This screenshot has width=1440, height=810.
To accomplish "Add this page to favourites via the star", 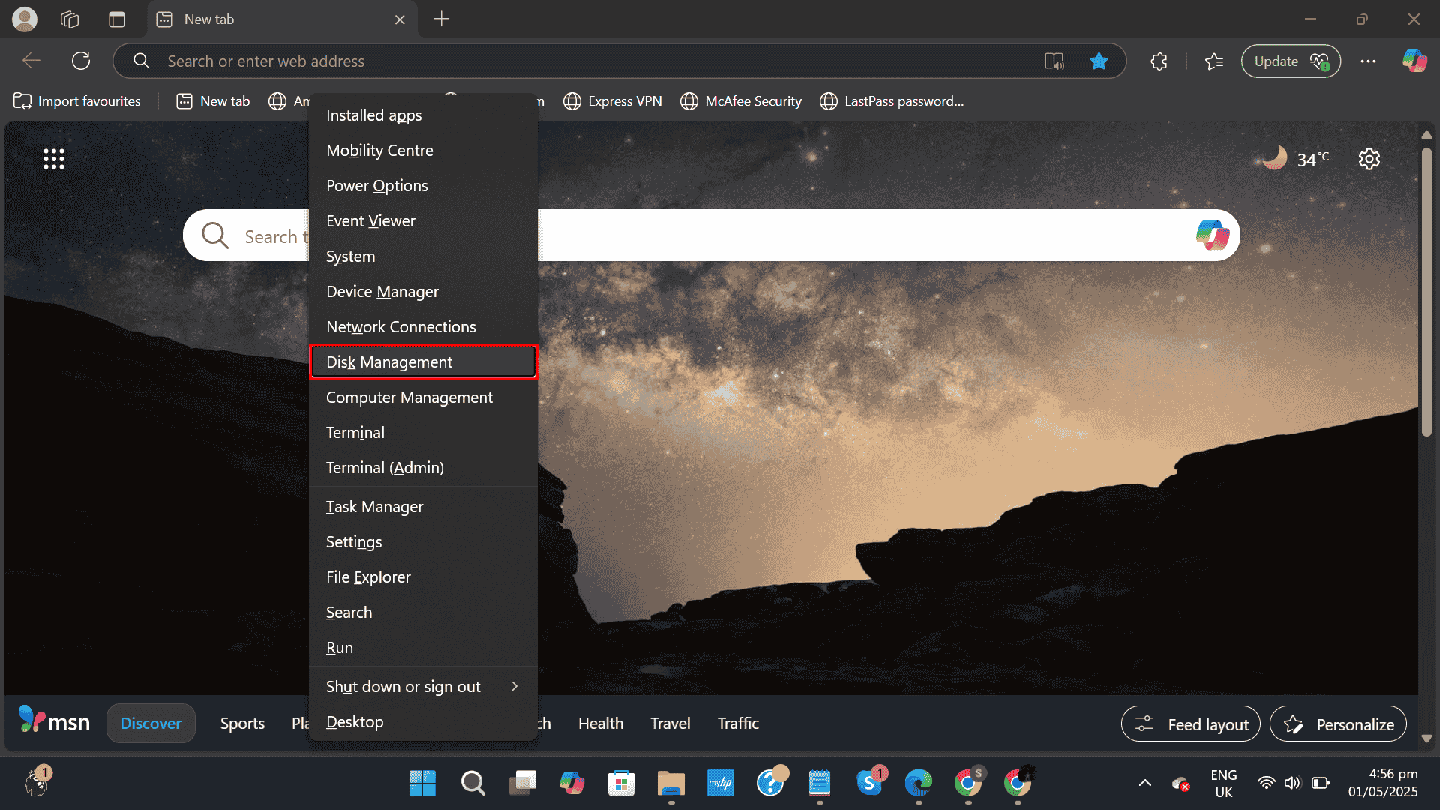I will pyautogui.click(x=1098, y=61).
